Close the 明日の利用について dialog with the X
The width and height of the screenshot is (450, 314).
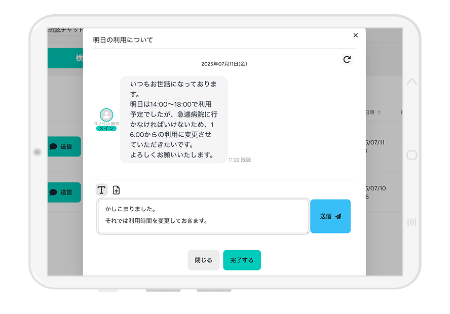point(355,35)
